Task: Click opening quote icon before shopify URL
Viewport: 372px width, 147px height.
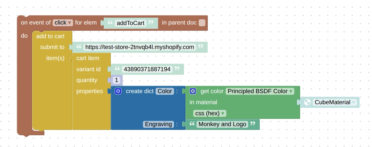Action: click(79, 47)
